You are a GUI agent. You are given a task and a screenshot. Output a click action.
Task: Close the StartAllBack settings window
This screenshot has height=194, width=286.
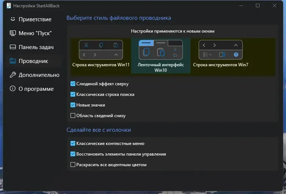[x=275, y=5]
